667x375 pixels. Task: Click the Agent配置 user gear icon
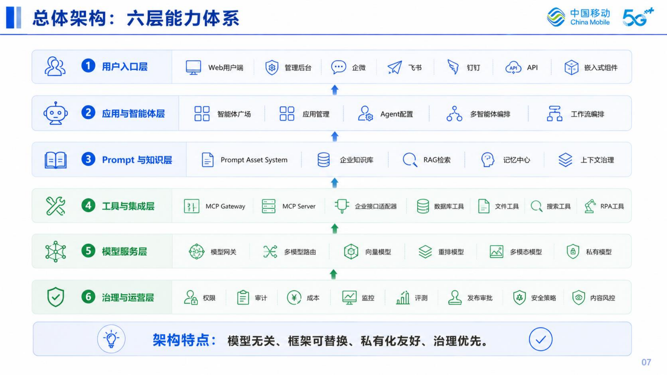(x=365, y=113)
